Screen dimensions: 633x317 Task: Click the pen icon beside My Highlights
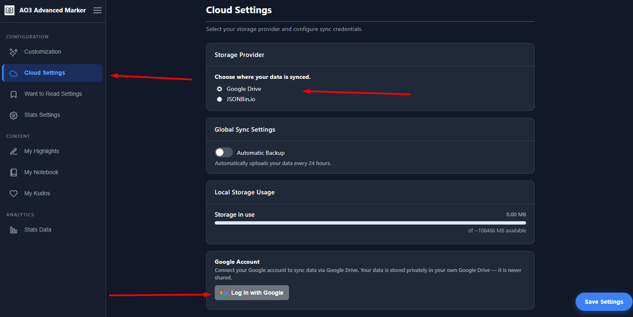14,151
